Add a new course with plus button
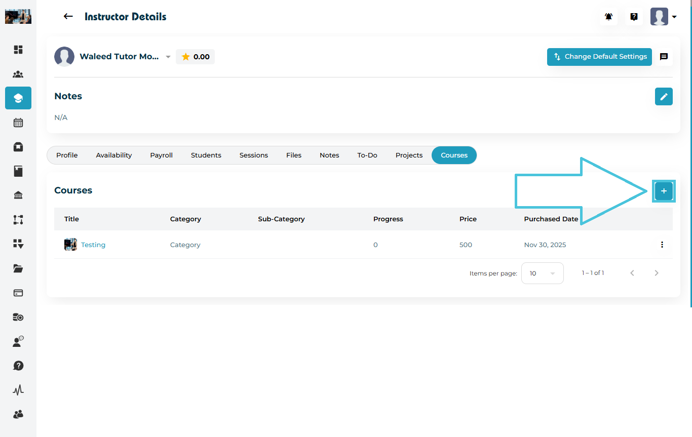This screenshot has width=692, height=437. click(664, 191)
